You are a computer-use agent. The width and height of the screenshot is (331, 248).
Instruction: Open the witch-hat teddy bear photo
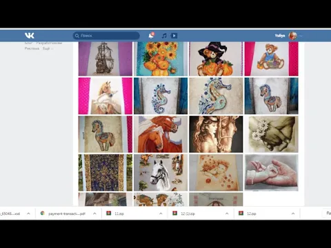coord(216,59)
